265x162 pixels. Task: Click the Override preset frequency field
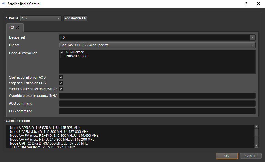157,96
